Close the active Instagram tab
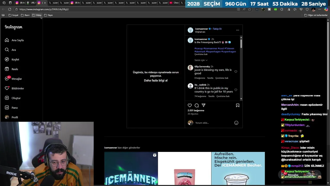The height and width of the screenshot is (186, 330). coord(45,3)
